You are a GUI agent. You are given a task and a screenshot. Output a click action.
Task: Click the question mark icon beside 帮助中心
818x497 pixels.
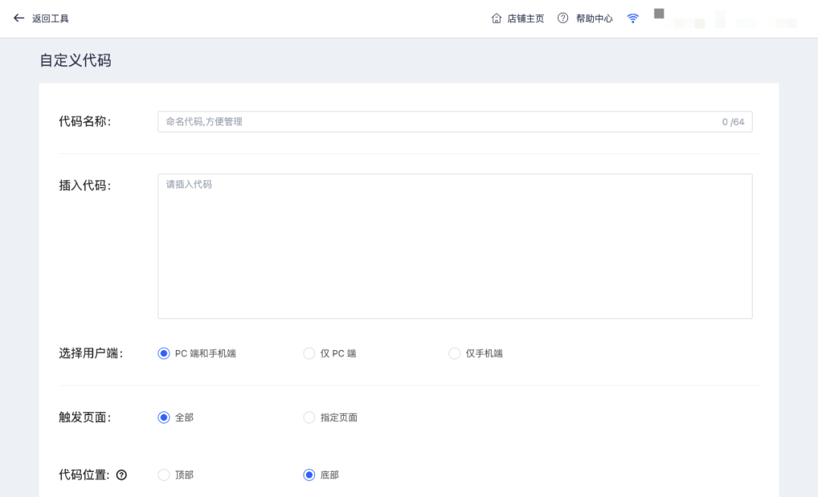(563, 18)
